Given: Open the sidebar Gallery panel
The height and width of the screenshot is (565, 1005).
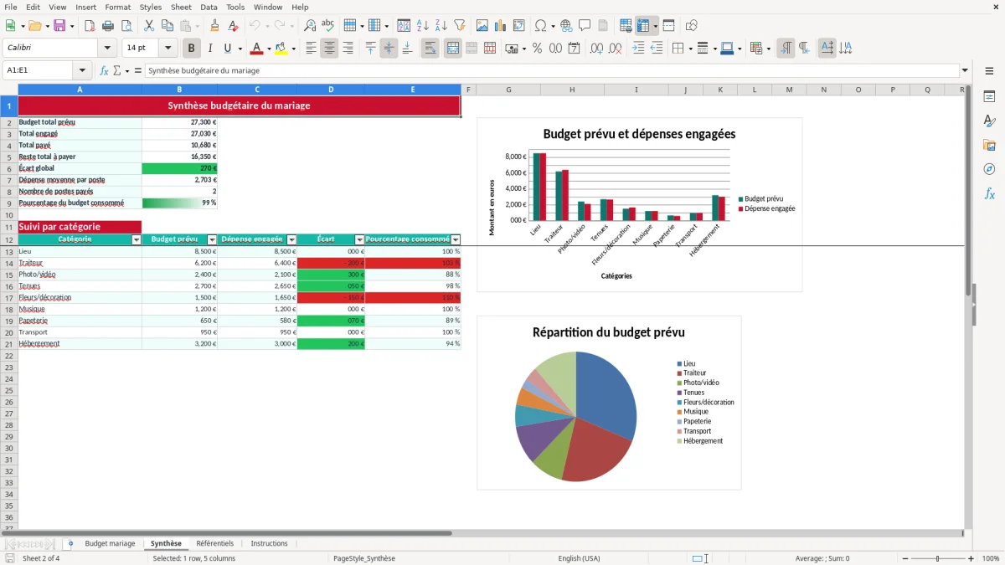Looking at the screenshot, I should (989, 145).
